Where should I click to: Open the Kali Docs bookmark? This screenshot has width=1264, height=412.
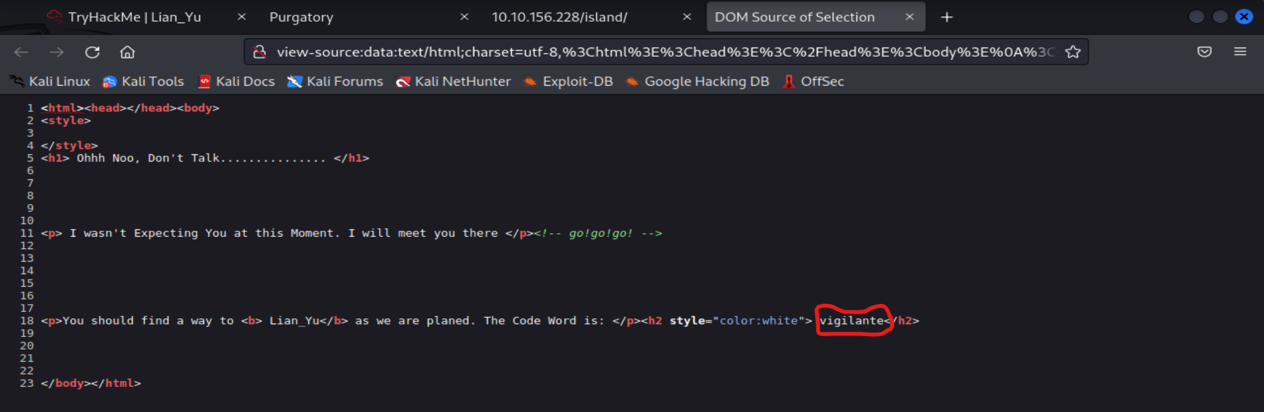236,82
